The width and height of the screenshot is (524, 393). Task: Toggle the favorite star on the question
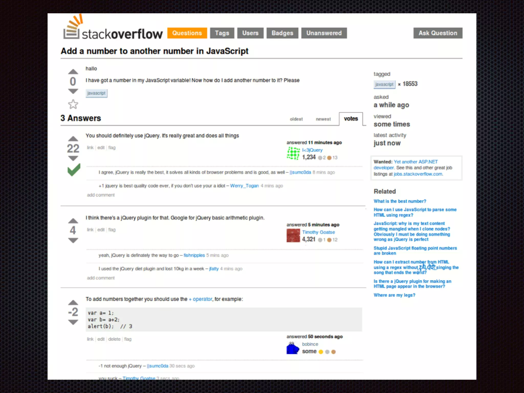(x=73, y=104)
